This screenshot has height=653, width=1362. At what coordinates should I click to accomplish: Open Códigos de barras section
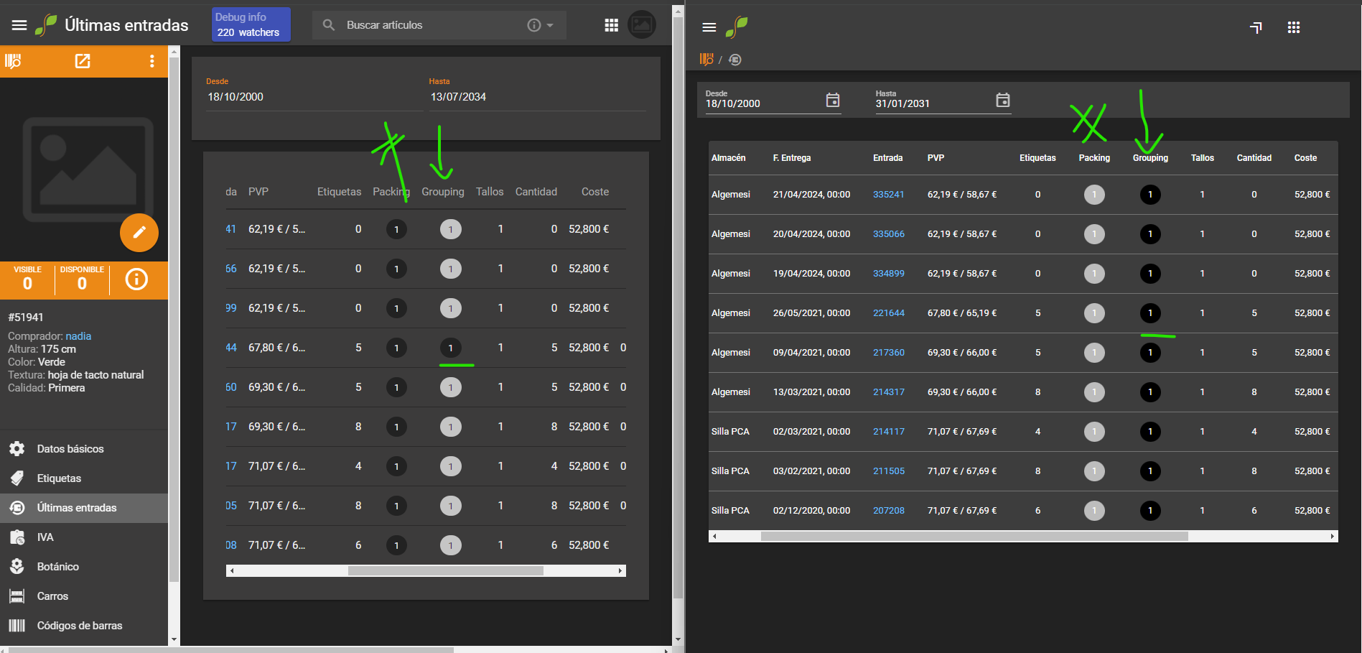[x=84, y=626]
